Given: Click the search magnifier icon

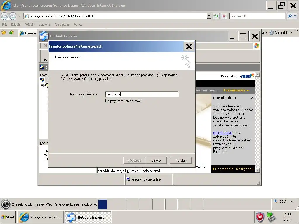Looking at the screenshot, I should 290,16.
